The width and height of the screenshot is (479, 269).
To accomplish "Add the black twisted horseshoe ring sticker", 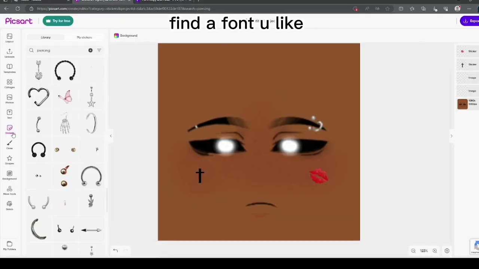I will click(x=65, y=70).
